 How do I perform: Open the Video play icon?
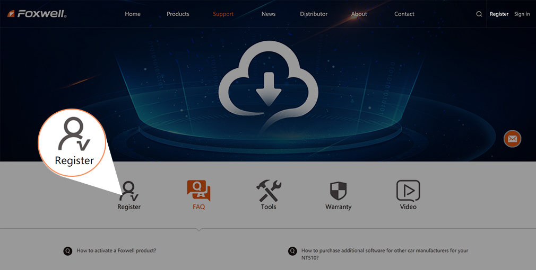(x=408, y=191)
